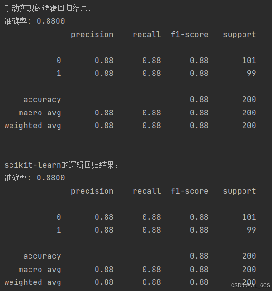Click "f1-score" header in the 手动实现 report
Screen dimensions: 272x291
189,35
